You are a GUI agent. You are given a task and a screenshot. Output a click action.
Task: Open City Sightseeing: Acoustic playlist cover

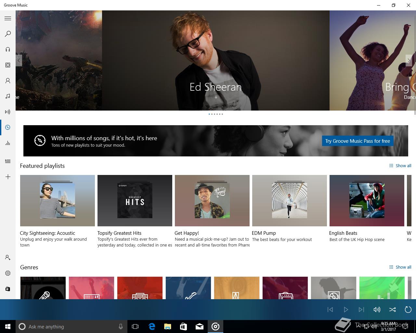(58, 201)
